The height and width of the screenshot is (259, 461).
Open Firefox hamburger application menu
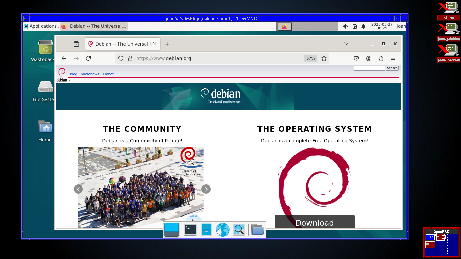tap(393, 58)
